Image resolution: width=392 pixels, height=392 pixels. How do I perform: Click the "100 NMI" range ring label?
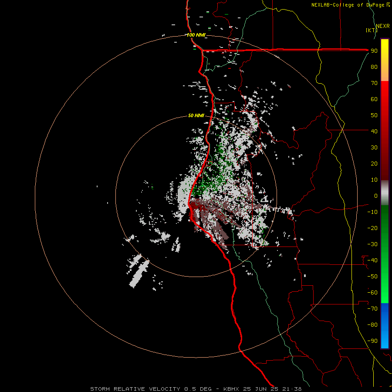[196, 35]
